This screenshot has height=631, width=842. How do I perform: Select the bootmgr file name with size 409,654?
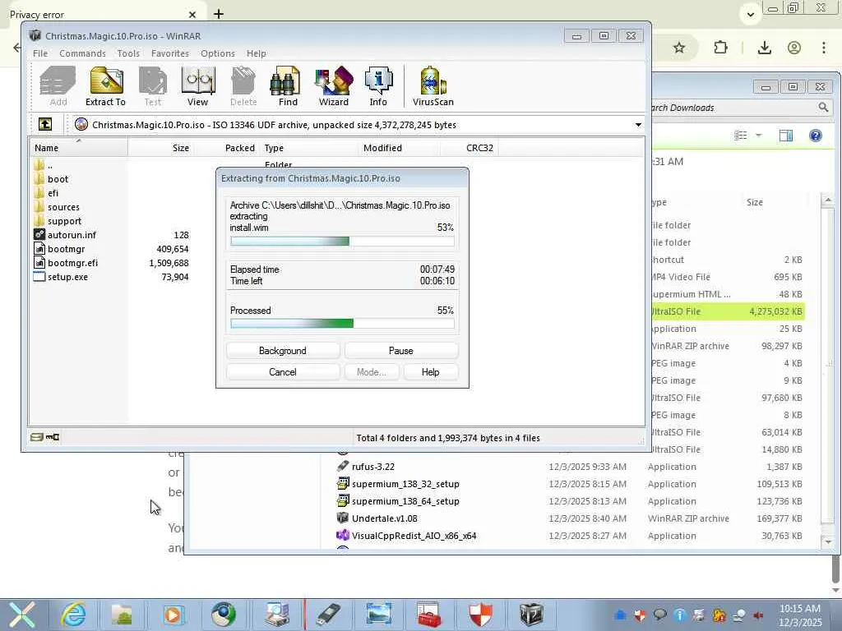(x=66, y=248)
